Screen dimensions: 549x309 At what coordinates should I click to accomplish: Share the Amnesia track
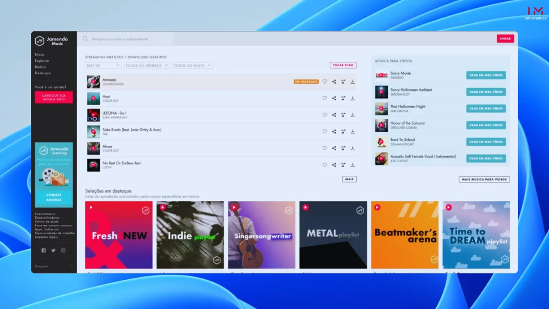pos(334,82)
